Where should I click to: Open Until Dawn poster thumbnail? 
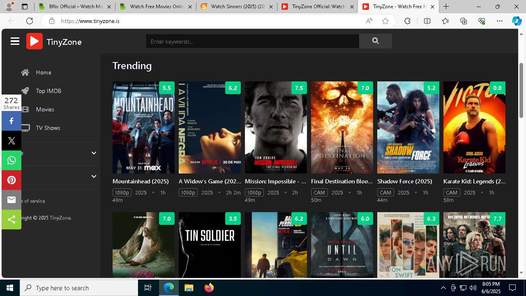point(342,245)
